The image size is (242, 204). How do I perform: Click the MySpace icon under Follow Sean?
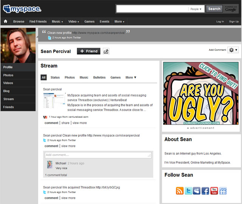(x=197, y=191)
